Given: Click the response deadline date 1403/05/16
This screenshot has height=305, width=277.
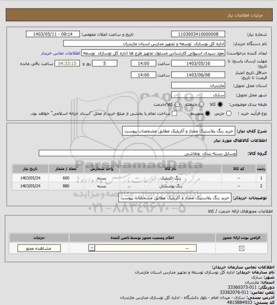Looking at the screenshot, I should [198, 64].
